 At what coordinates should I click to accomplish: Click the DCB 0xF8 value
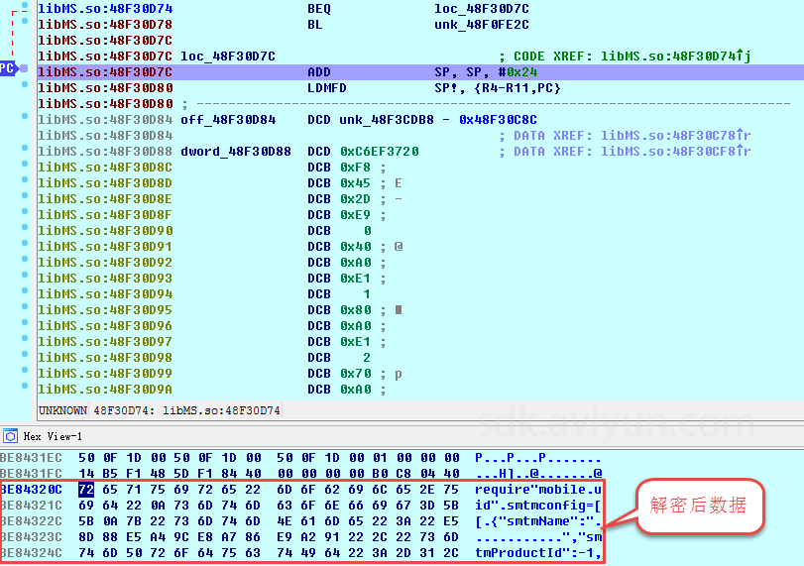(355, 168)
